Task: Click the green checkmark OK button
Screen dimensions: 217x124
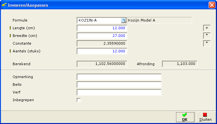Action: point(185,117)
